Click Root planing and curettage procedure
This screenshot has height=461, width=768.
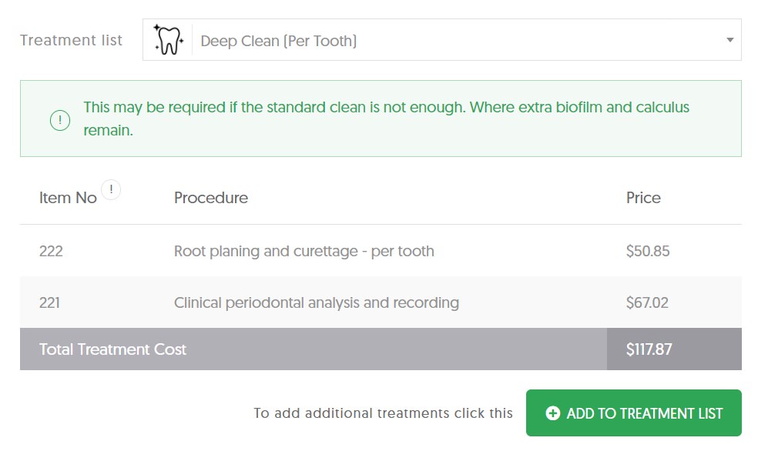click(x=304, y=251)
